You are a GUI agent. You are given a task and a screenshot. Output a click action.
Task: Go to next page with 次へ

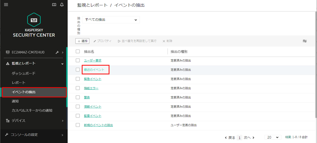pyautogui.click(x=249, y=137)
